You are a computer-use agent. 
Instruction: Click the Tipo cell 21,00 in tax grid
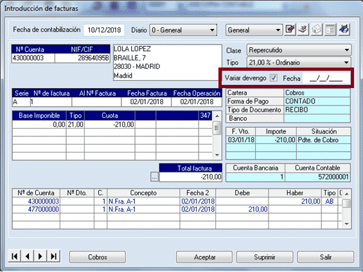click(x=75, y=124)
